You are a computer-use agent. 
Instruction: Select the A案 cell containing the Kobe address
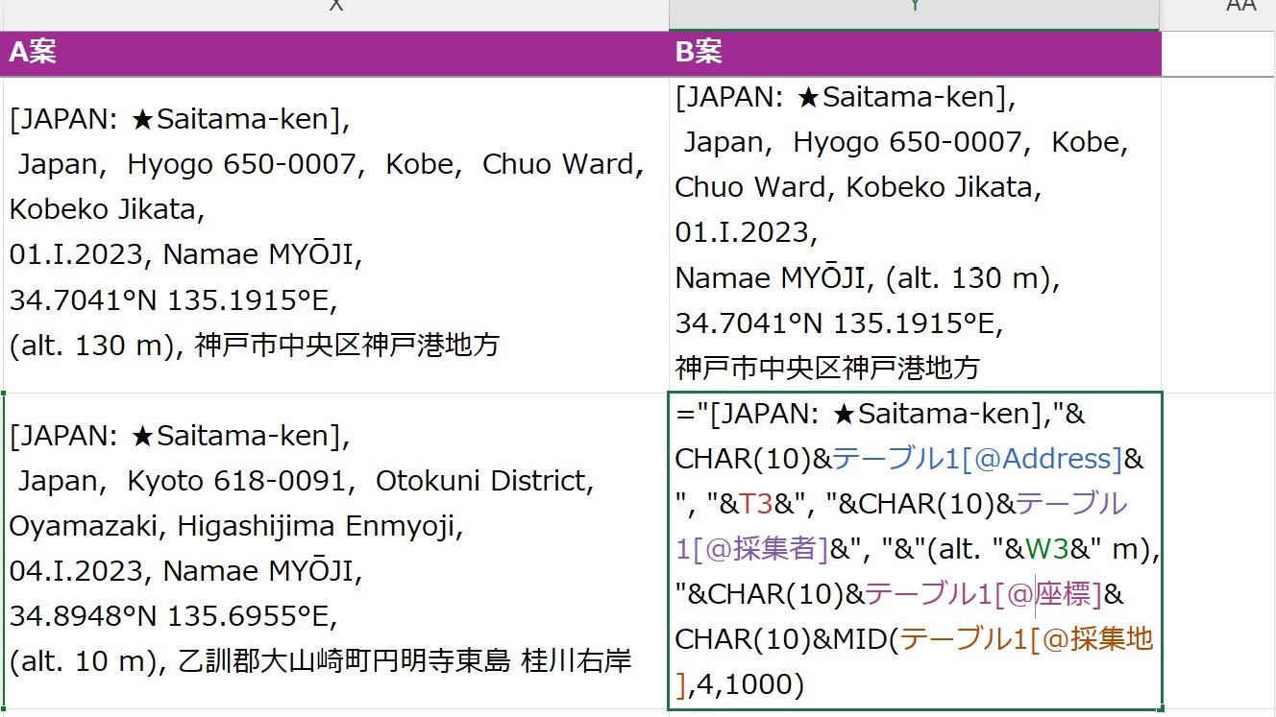pyautogui.click(x=335, y=233)
